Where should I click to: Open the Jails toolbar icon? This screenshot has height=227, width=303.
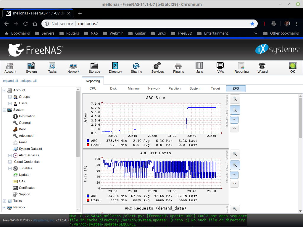(x=199, y=68)
